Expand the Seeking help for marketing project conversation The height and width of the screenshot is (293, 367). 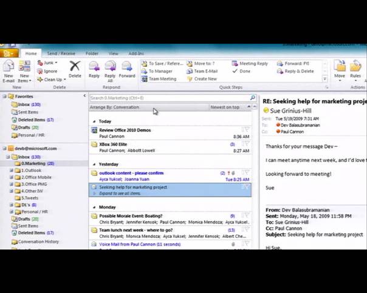click(x=94, y=194)
